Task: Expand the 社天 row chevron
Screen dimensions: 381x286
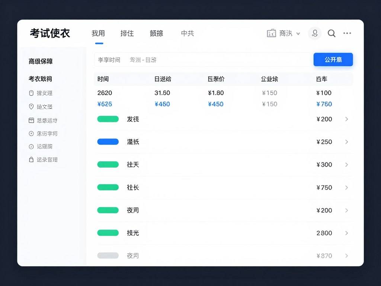Action: click(347, 165)
